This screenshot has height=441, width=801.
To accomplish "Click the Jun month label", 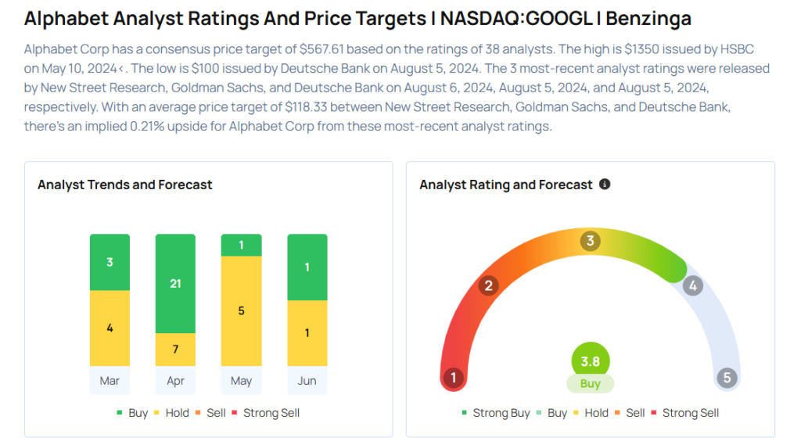I will 307,381.
